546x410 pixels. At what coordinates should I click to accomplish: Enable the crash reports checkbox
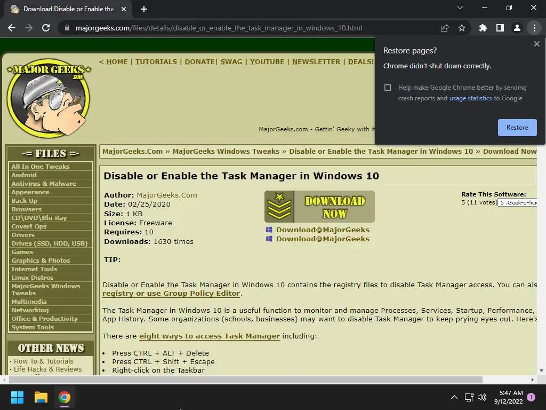(388, 88)
